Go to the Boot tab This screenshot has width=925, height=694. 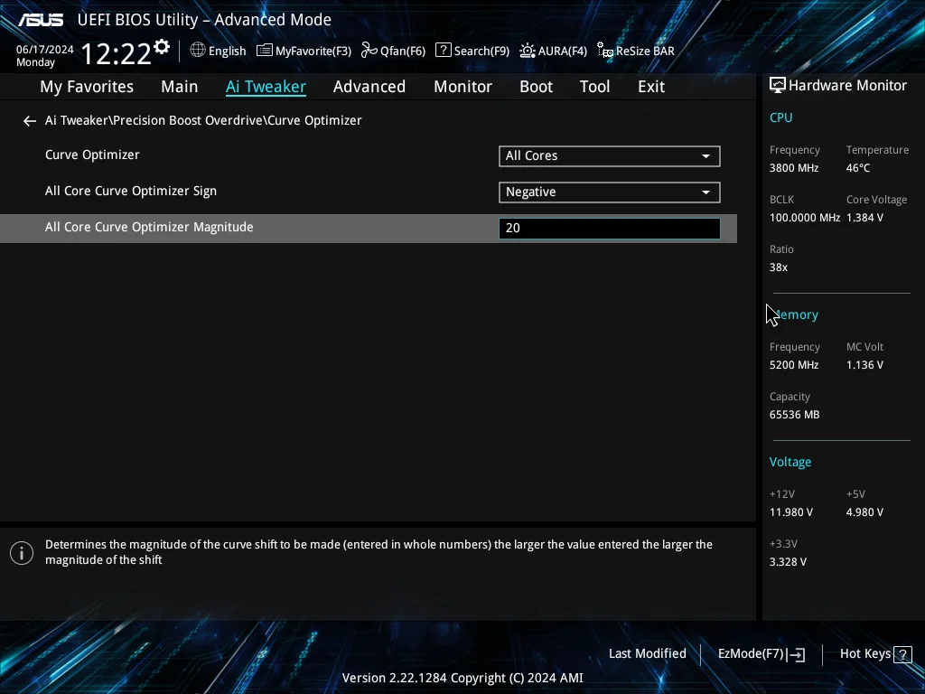[537, 87]
